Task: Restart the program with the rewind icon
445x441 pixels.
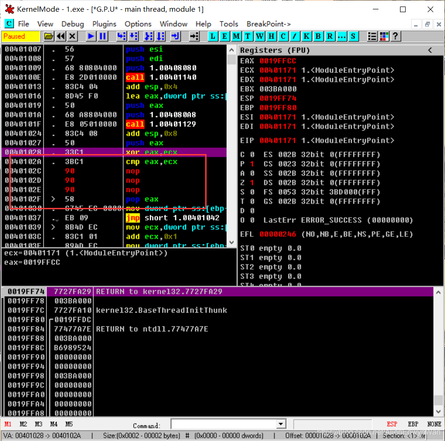Action: pyautogui.click(x=61, y=37)
